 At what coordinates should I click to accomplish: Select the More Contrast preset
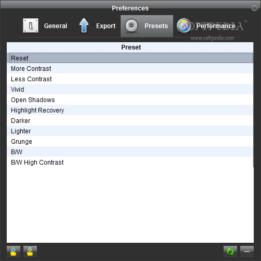coord(130,68)
